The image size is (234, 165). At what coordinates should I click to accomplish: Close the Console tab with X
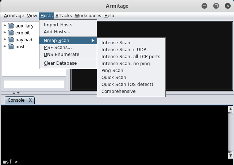click(30, 100)
